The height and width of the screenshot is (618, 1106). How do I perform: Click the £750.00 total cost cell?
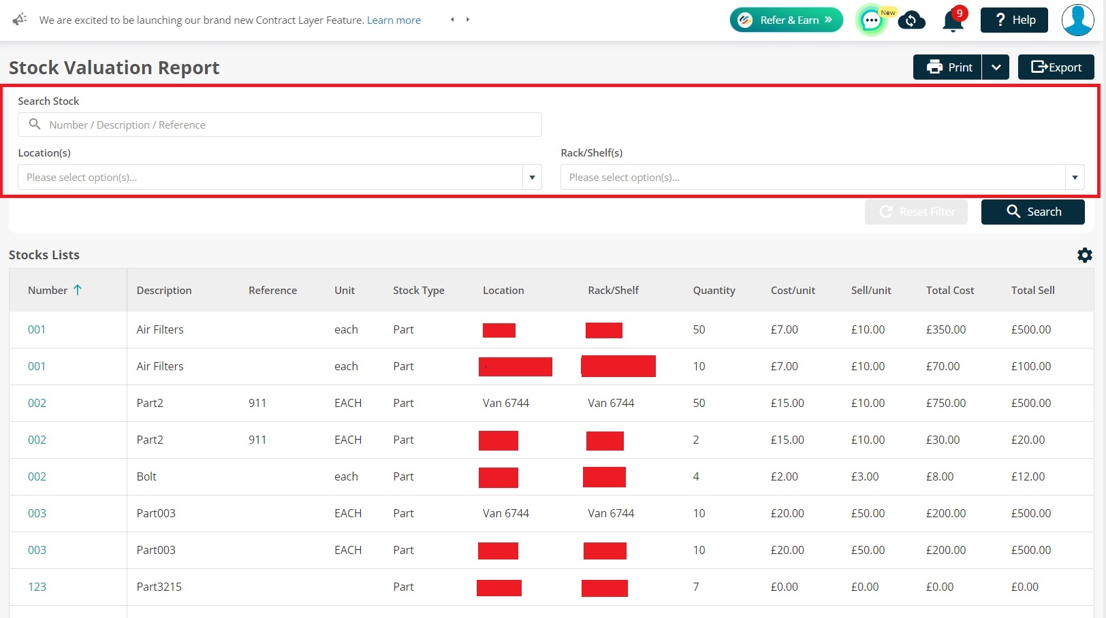pos(946,403)
